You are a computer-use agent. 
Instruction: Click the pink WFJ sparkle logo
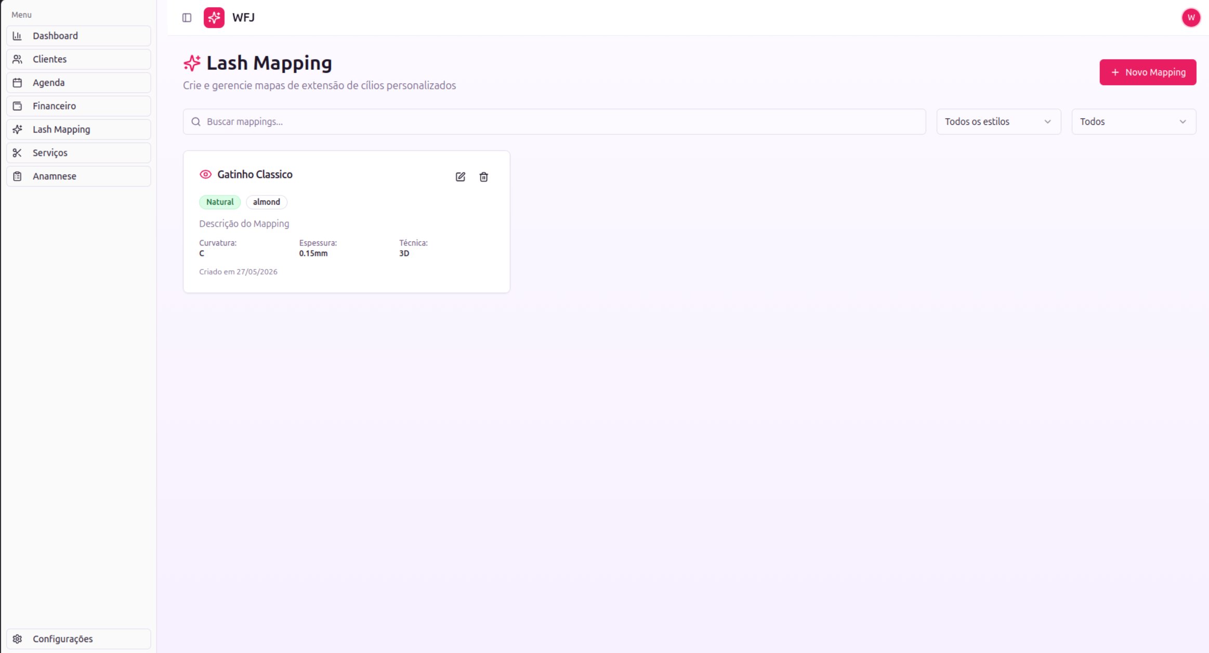(x=214, y=18)
